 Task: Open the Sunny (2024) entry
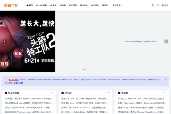coord(142,107)
